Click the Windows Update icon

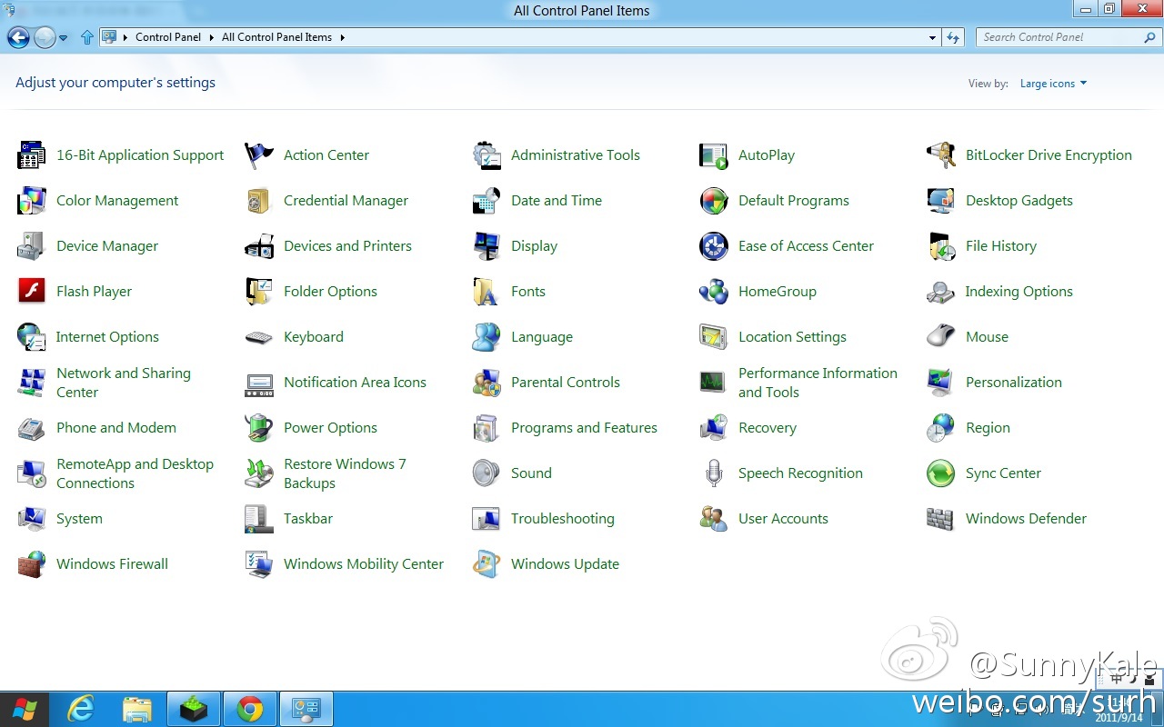(487, 564)
